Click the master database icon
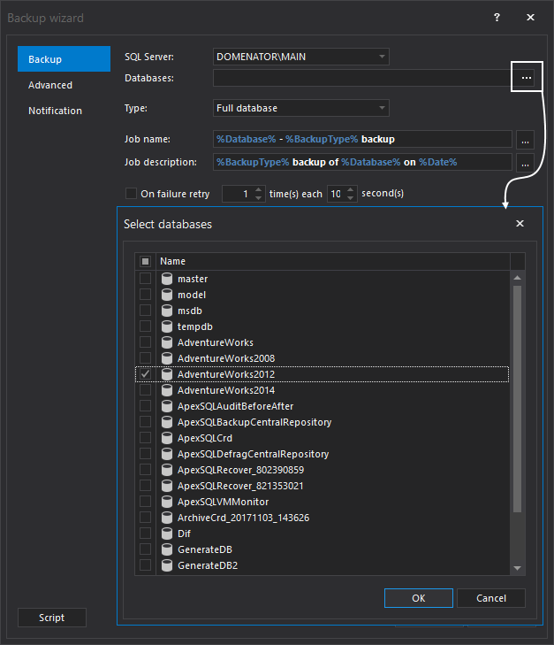 [x=167, y=279]
